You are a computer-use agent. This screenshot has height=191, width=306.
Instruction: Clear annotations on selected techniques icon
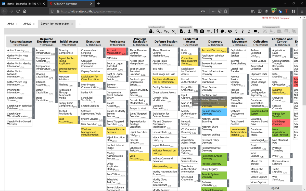pyautogui.click(x=294, y=31)
